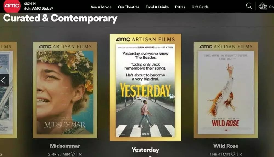The image size is (274, 157).
Task: Click the runtime info icon under Wild Rose
Action: click(233, 154)
